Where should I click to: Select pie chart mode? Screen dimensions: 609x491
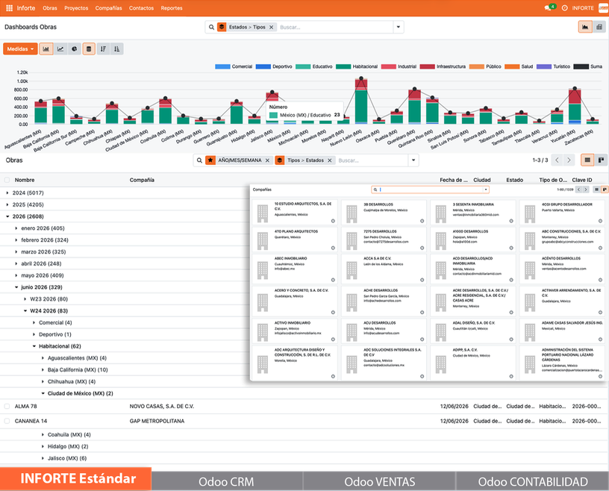pos(74,49)
